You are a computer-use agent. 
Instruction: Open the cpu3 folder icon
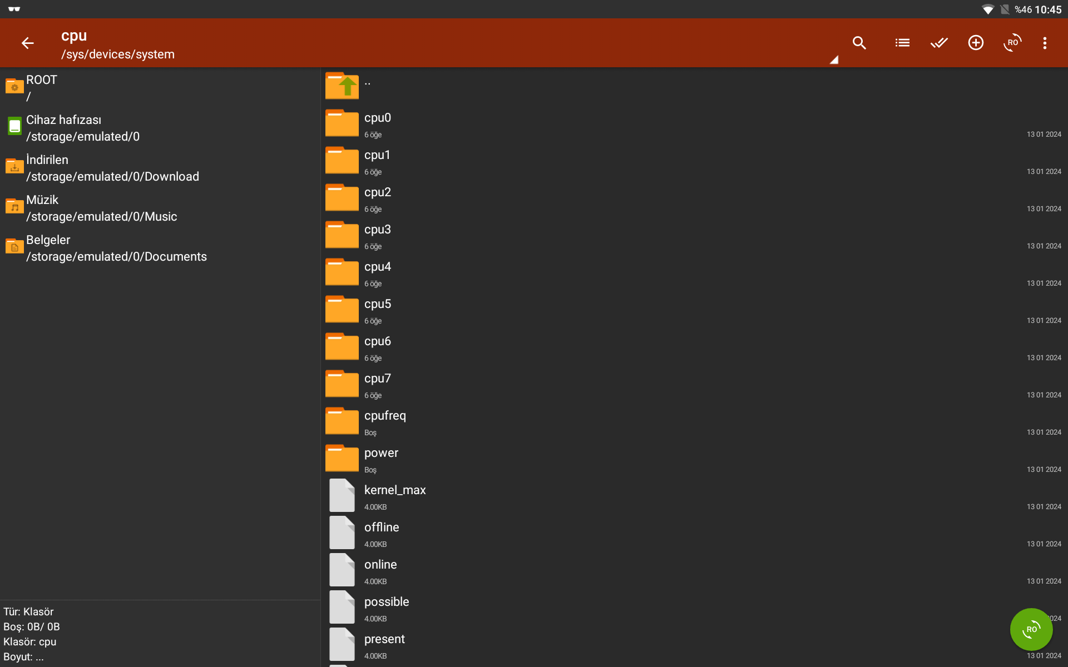(x=342, y=235)
